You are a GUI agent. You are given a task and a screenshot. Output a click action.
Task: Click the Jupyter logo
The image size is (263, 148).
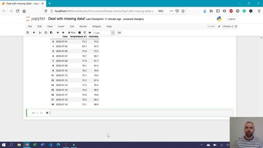(36, 19)
